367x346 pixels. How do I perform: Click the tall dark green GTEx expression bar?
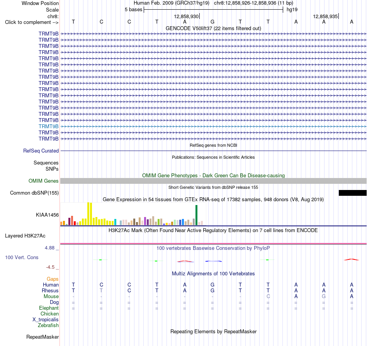tap(196, 215)
